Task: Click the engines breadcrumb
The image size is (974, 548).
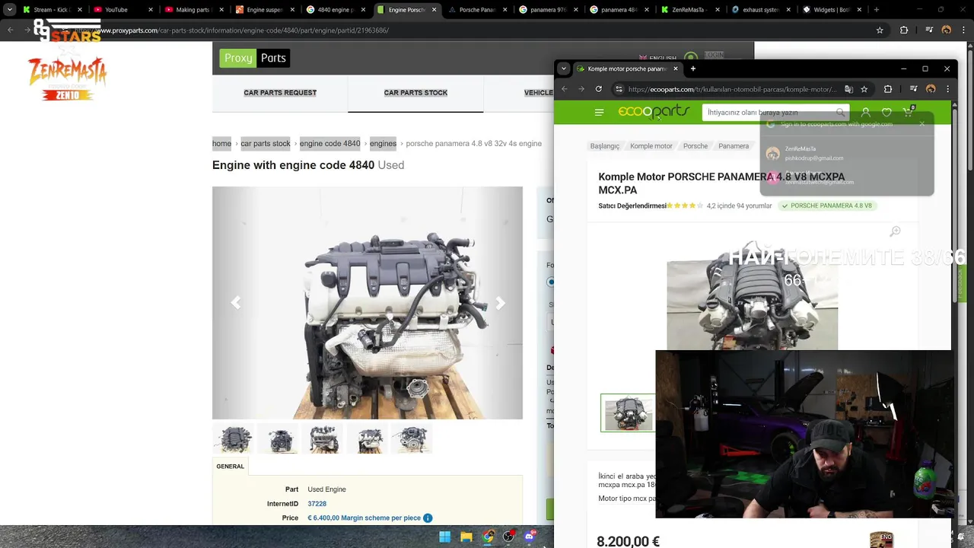Action: click(383, 143)
